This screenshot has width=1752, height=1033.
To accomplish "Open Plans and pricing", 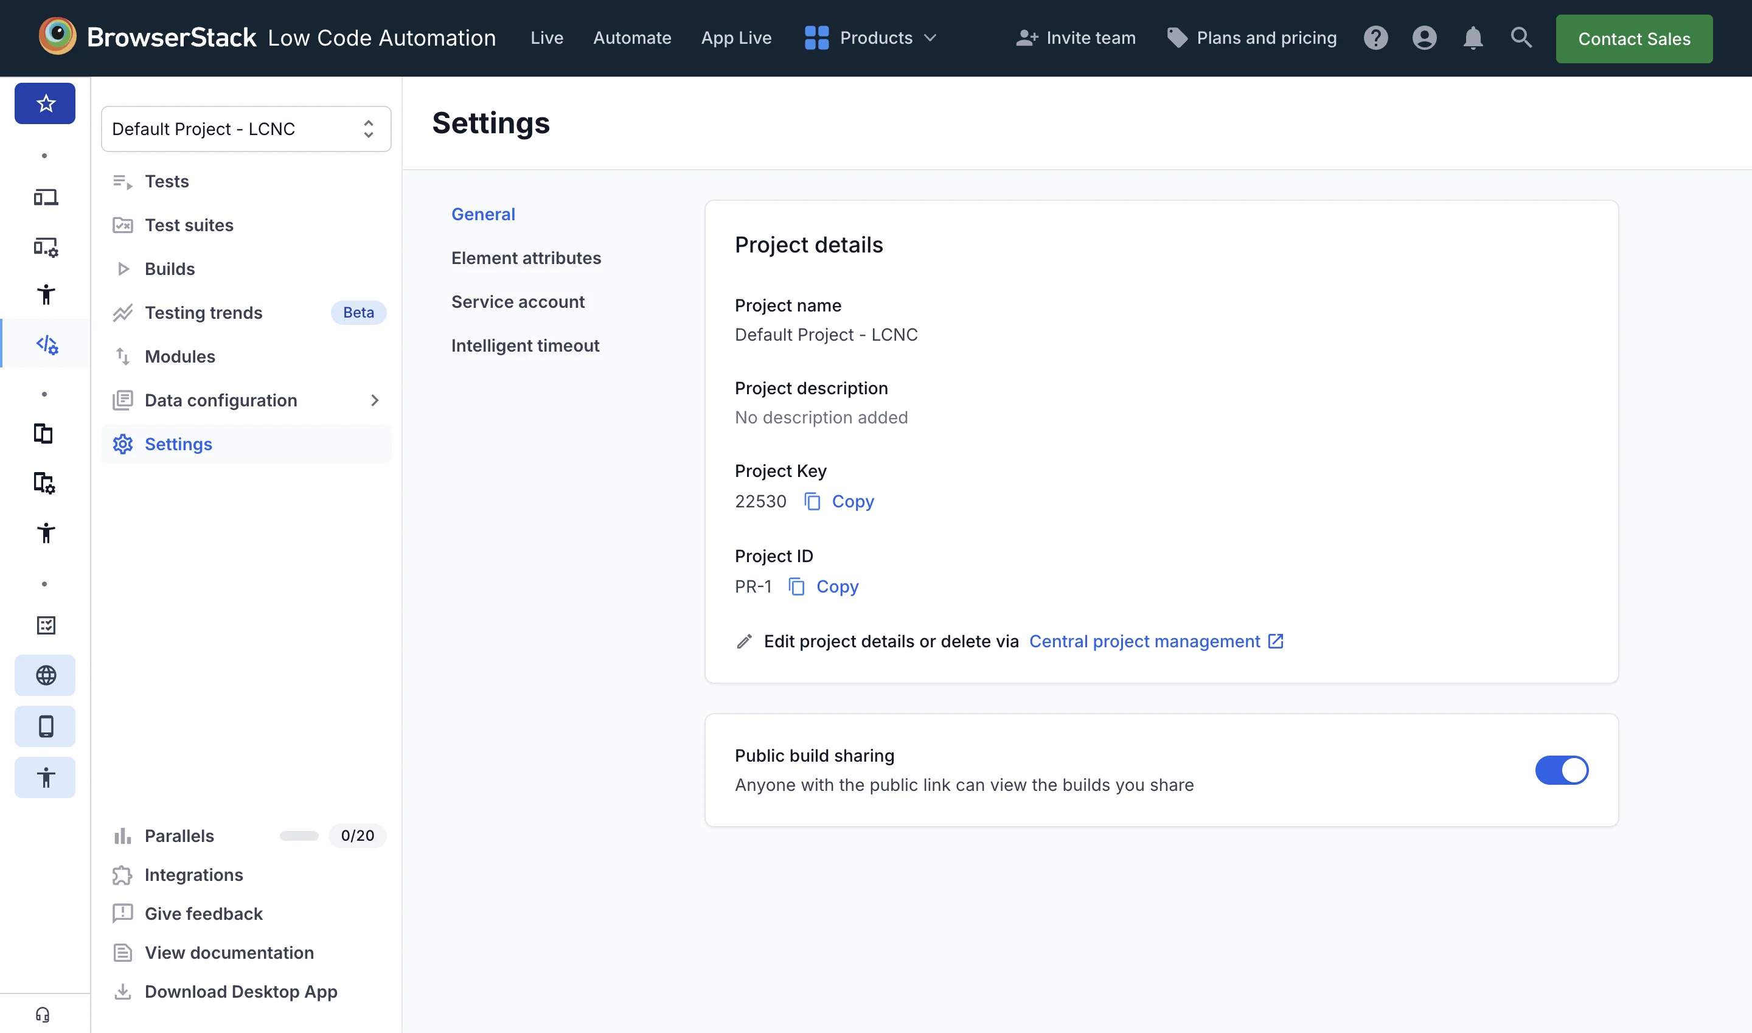I will (1251, 38).
